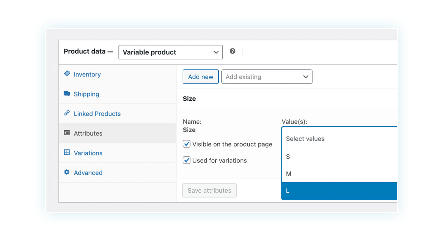Click the Variations grid icon
434x240 pixels.
67,153
